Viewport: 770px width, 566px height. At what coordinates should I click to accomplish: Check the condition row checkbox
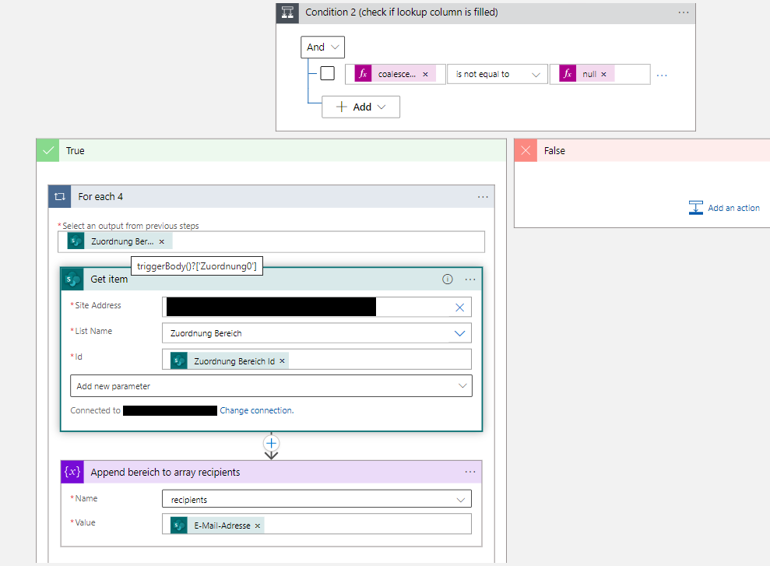click(x=327, y=72)
